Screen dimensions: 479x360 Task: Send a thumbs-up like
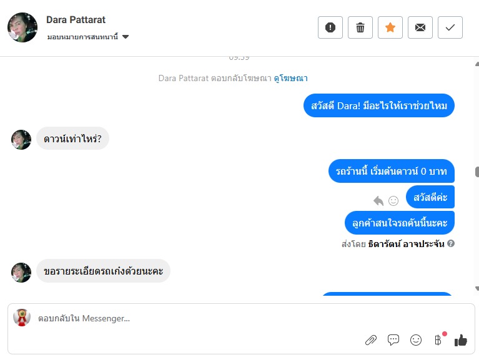pyautogui.click(x=461, y=340)
